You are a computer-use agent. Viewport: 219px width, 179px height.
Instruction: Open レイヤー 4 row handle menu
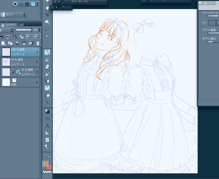pyautogui.click(x=37, y=52)
